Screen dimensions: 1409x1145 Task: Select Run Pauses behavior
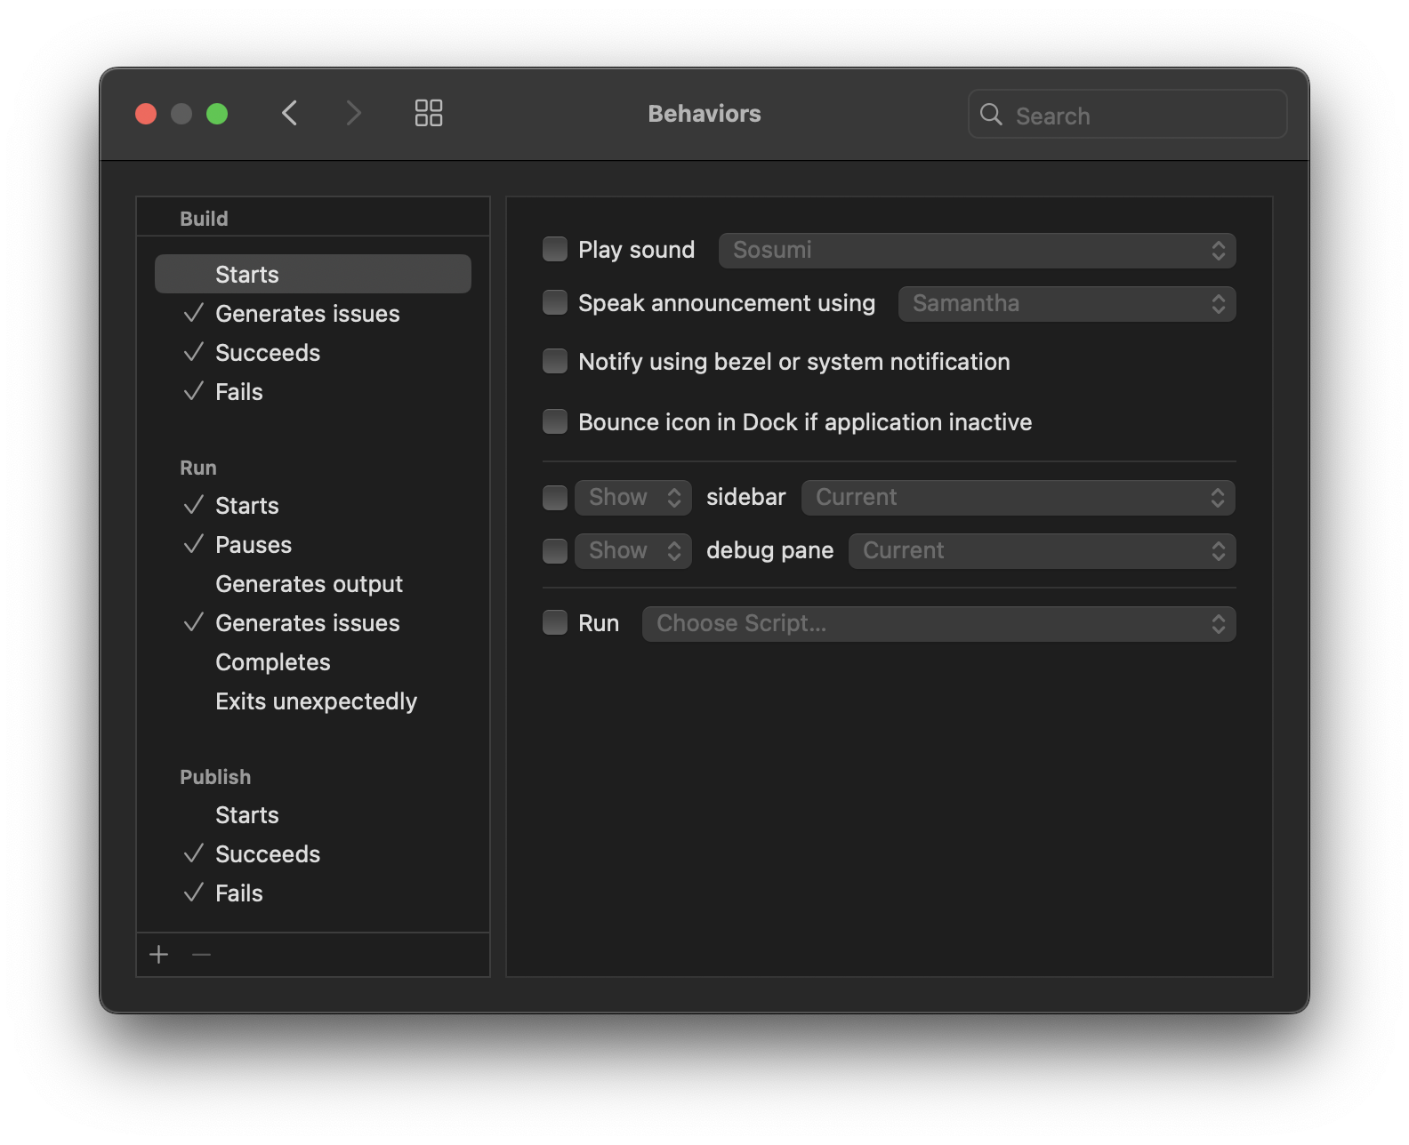(313, 545)
